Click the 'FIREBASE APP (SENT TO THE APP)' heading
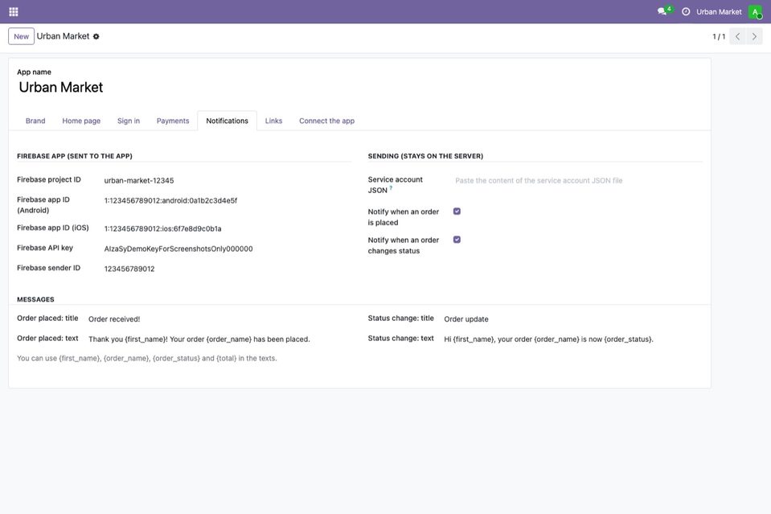Image resolution: width=771 pixels, height=514 pixels. 75,156
